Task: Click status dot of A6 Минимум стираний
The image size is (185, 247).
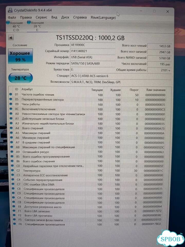Action: click(x=12, y=137)
